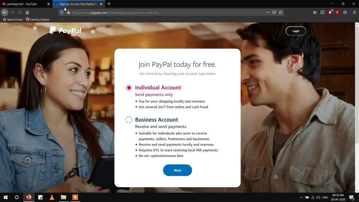This screenshot has width=359, height=202.
Task: Open the network connections tray icon
Action: tap(313, 198)
